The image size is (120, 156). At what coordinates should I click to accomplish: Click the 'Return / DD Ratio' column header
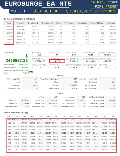coord(97,23)
